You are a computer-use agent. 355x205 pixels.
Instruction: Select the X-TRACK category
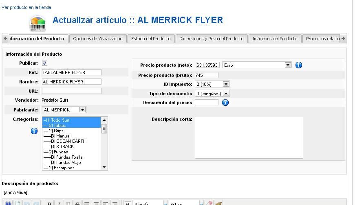pos(71,146)
